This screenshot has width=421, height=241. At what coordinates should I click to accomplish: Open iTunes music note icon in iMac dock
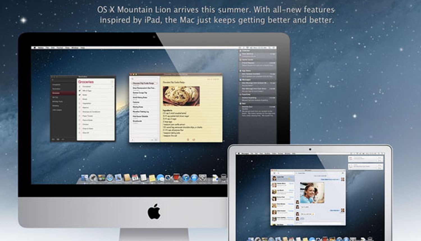pos(186,178)
